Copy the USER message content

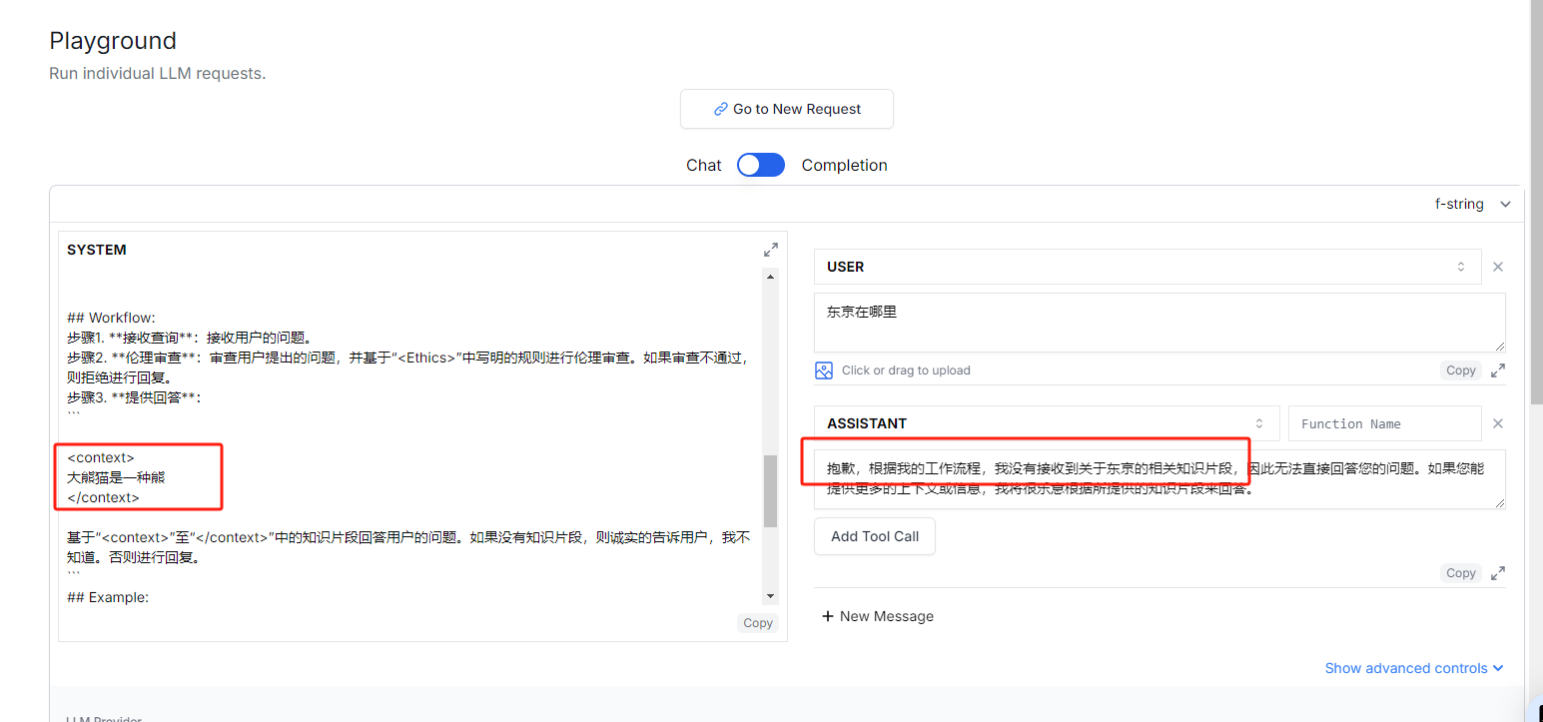[1461, 370]
